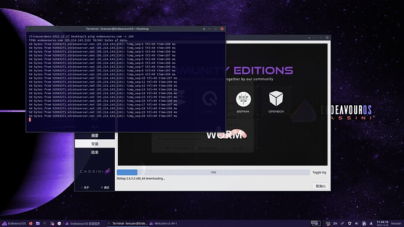Open the EndeavourOS application menu
Screen dimensions: 404x227
coord(14,223)
